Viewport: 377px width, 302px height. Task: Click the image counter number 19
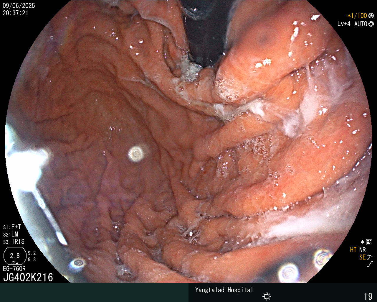coord(368,296)
